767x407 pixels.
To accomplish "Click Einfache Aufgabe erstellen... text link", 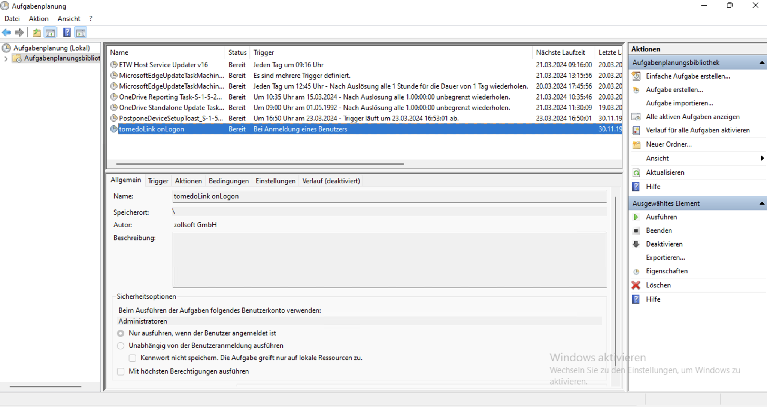I will tap(688, 76).
